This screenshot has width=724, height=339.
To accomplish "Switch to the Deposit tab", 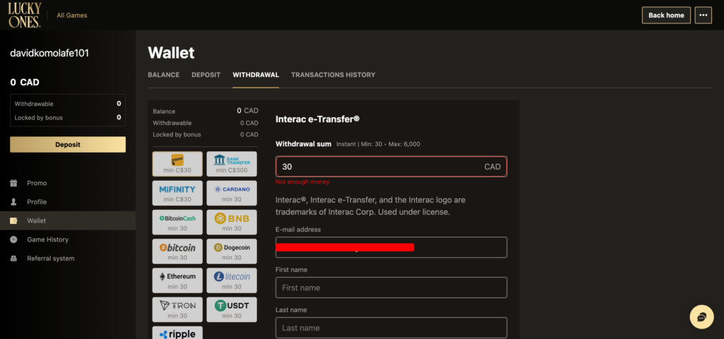I will point(206,75).
